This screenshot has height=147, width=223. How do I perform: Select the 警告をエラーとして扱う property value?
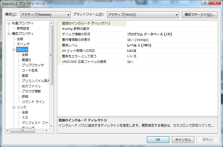click(x=172, y=56)
